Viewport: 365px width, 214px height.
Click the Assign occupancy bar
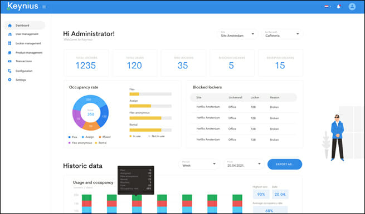(x=150, y=106)
